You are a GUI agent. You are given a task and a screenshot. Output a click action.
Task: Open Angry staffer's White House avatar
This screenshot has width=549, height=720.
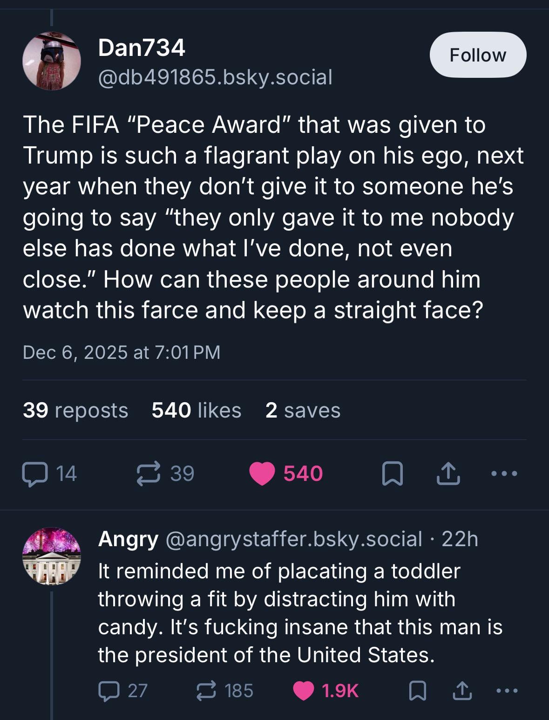[x=52, y=556]
